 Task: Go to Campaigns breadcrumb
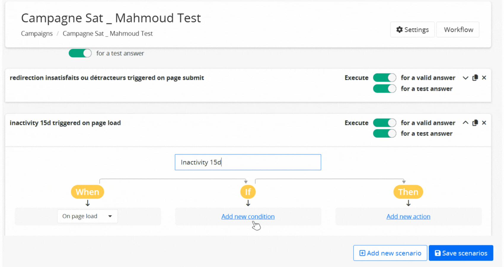37,34
